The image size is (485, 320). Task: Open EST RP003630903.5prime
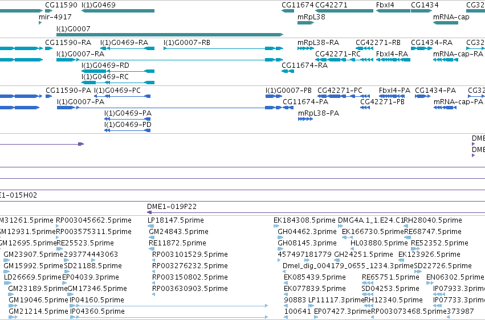click(x=190, y=289)
